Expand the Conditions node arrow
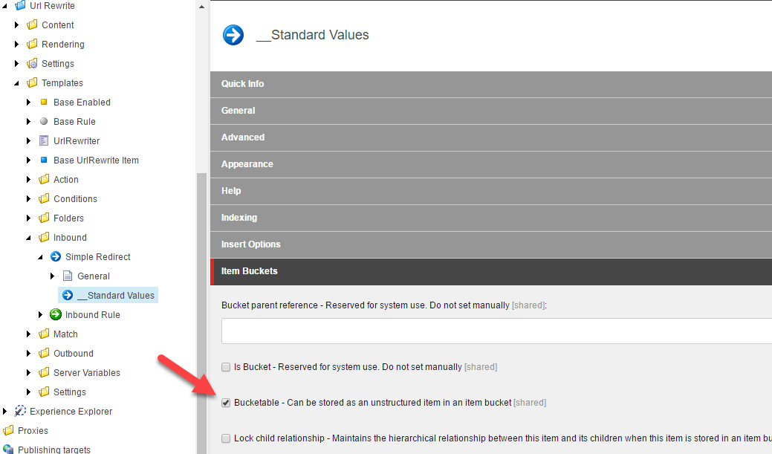The width and height of the screenshot is (772, 454). coord(28,198)
